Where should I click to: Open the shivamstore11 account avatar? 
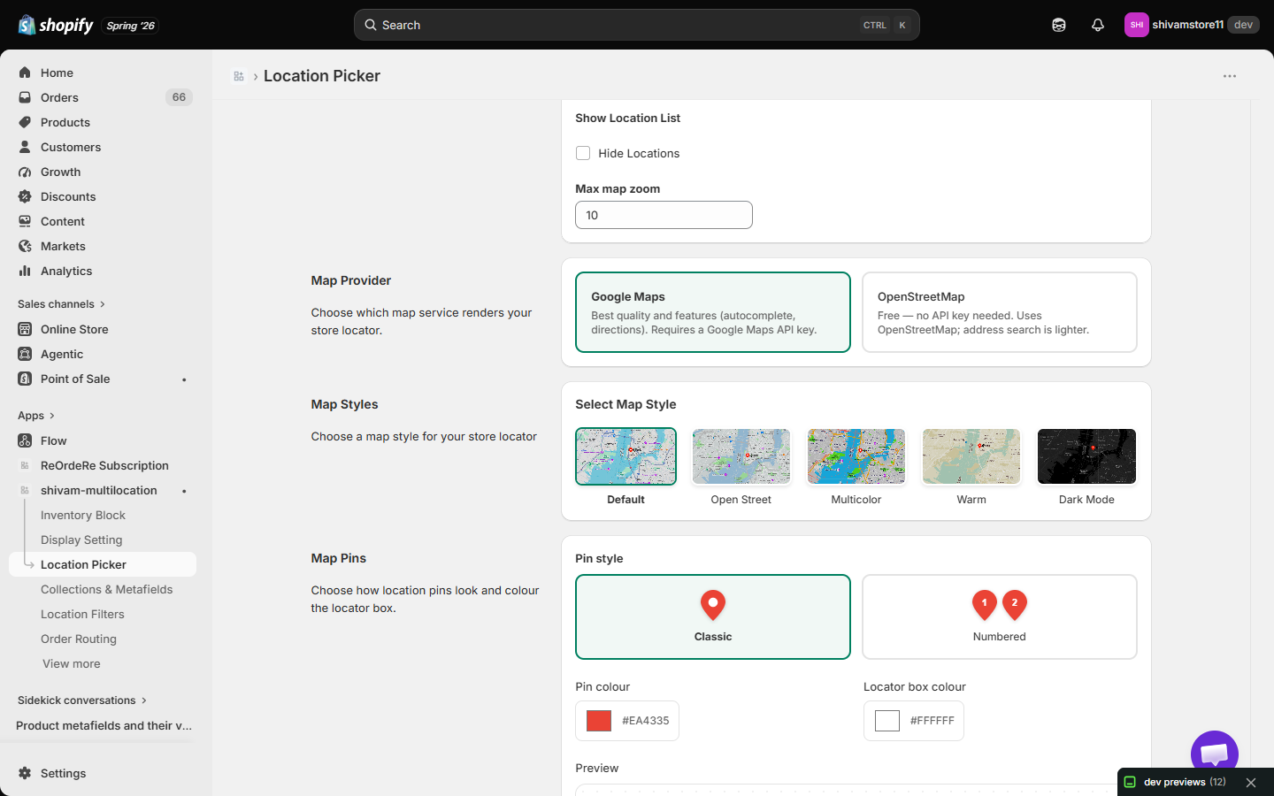(1137, 25)
